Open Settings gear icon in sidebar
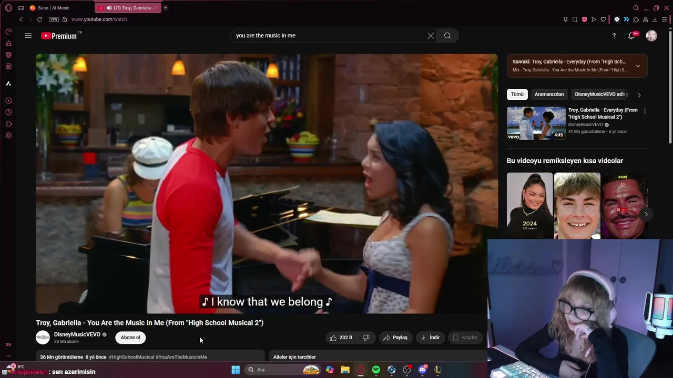The height and width of the screenshot is (378, 673). pyautogui.click(x=8, y=135)
